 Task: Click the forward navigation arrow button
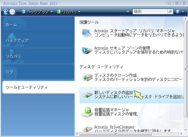point(12,12)
